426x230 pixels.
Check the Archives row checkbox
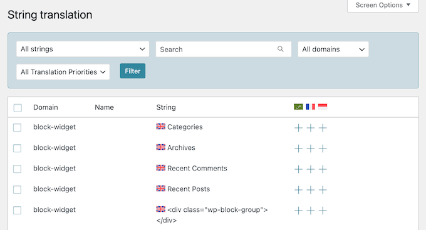pos(17,148)
